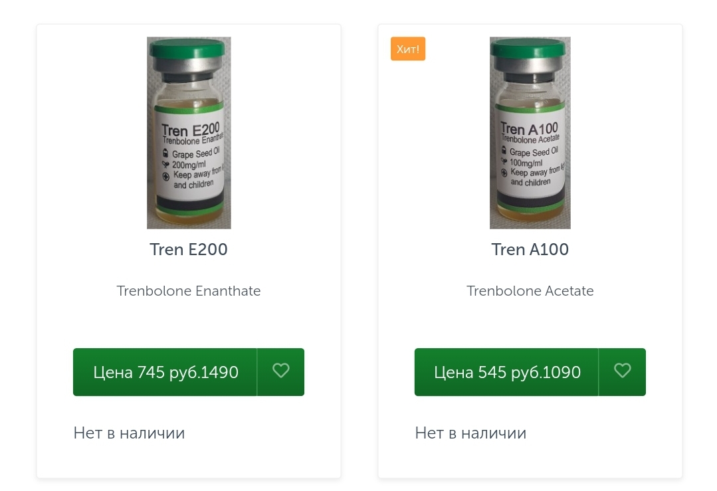Screen dimensions: 717x491
Task: Open the Tren A100 product title link
Action: (530, 249)
